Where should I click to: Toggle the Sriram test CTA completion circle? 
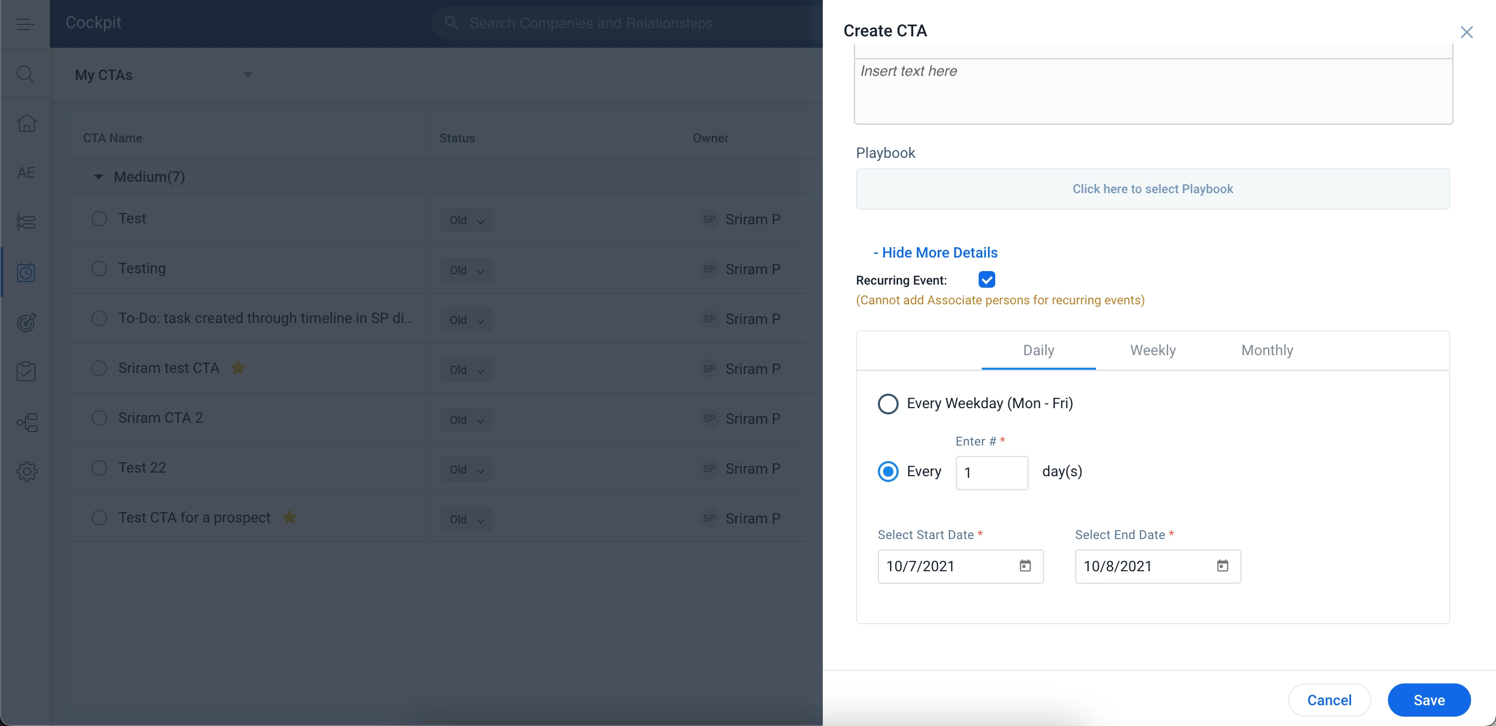click(99, 368)
